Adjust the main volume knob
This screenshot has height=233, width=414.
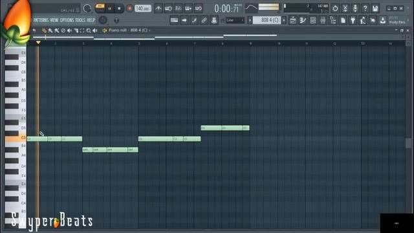click(x=87, y=8)
